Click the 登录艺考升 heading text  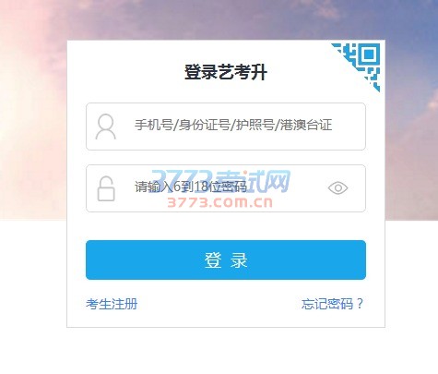(226, 72)
